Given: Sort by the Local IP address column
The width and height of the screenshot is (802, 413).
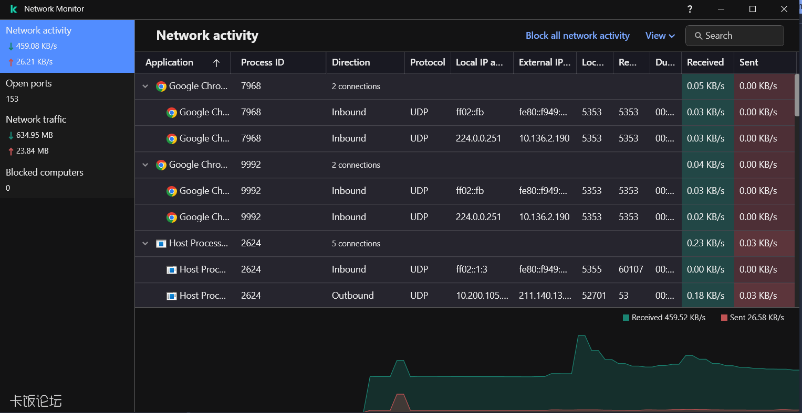Looking at the screenshot, I should pos(482,62).
